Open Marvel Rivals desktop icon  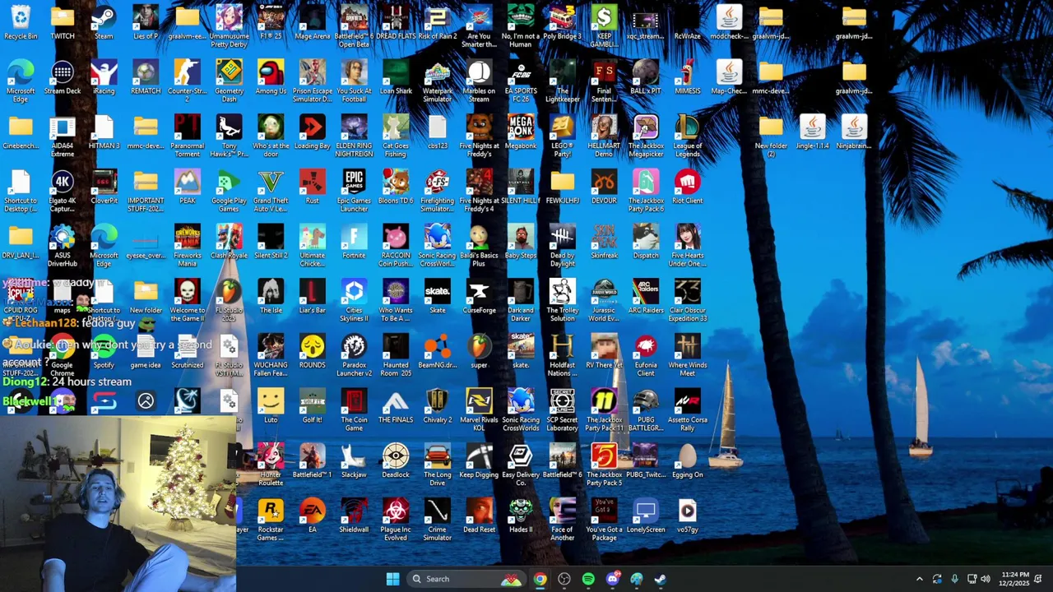(479, 410)
